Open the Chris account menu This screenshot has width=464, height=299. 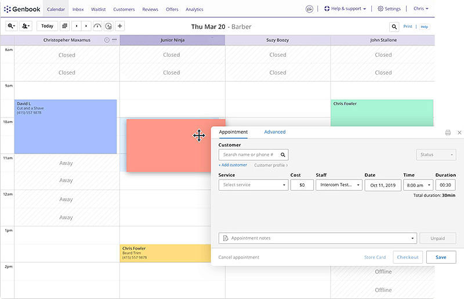pyautogui.click(x=421, y=9)
